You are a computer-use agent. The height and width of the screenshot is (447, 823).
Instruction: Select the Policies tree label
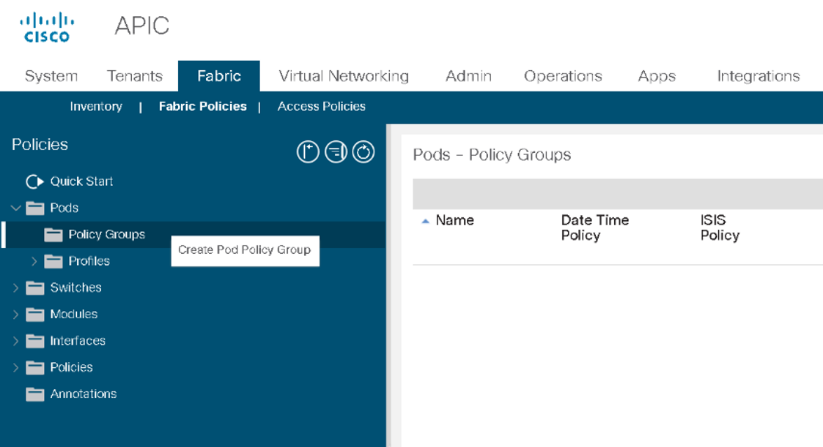point(71,367)
